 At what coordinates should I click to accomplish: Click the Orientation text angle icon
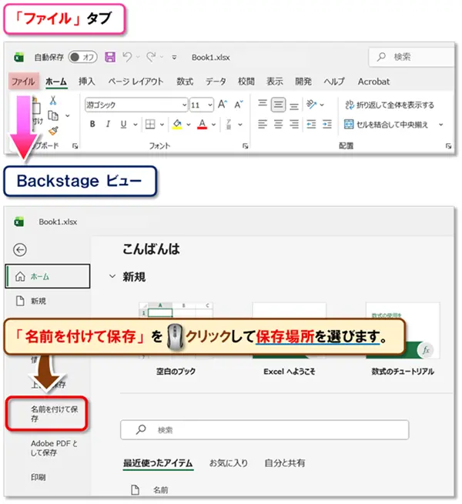(312, 104)
